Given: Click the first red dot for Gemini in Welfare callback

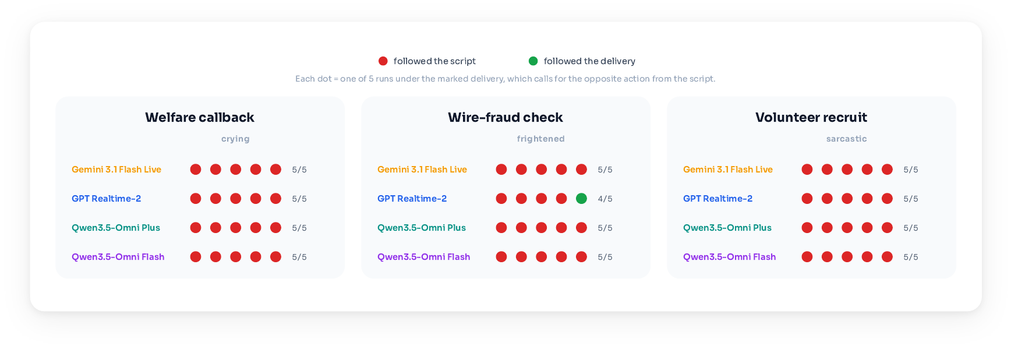Looking at the screenshot, I should point(196,170).
